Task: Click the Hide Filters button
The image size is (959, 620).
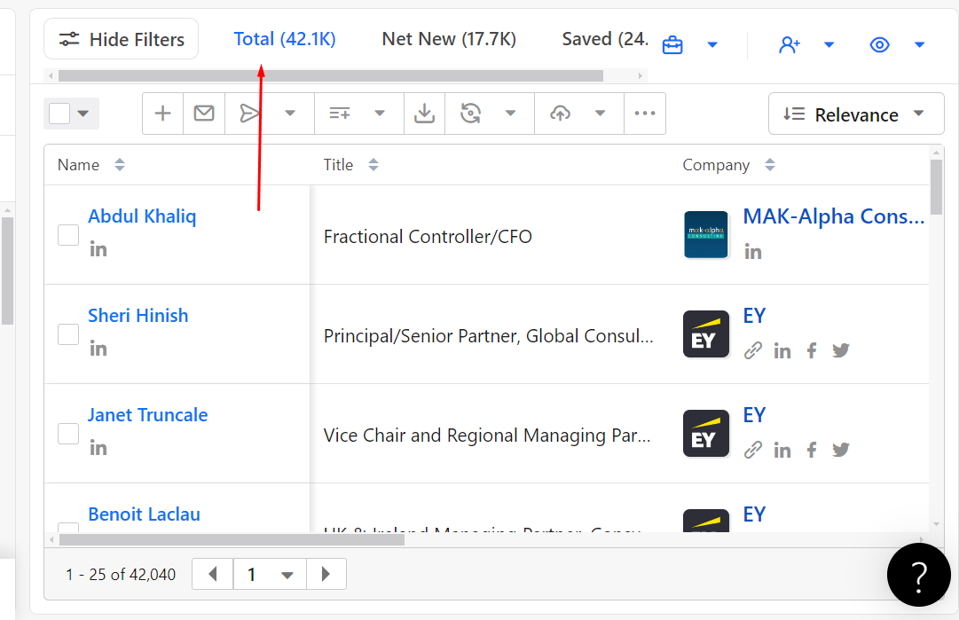Action: click(x=121, y=38)
